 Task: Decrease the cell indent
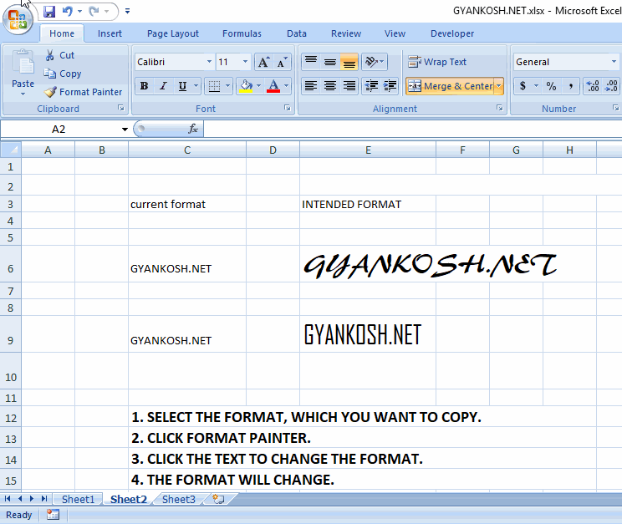(x=371, y=86)
